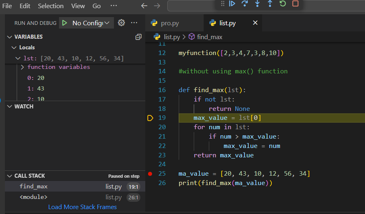Collapse all variables with the collapse icon
Viewport: 365px width, 214px height.
pyautogui.click(x=138, y=37)
